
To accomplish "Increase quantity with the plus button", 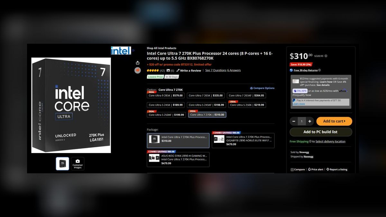I will point(309,121).
